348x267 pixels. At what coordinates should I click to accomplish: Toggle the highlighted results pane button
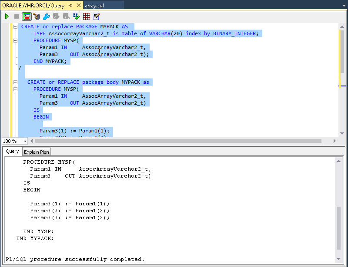[27, 16]
